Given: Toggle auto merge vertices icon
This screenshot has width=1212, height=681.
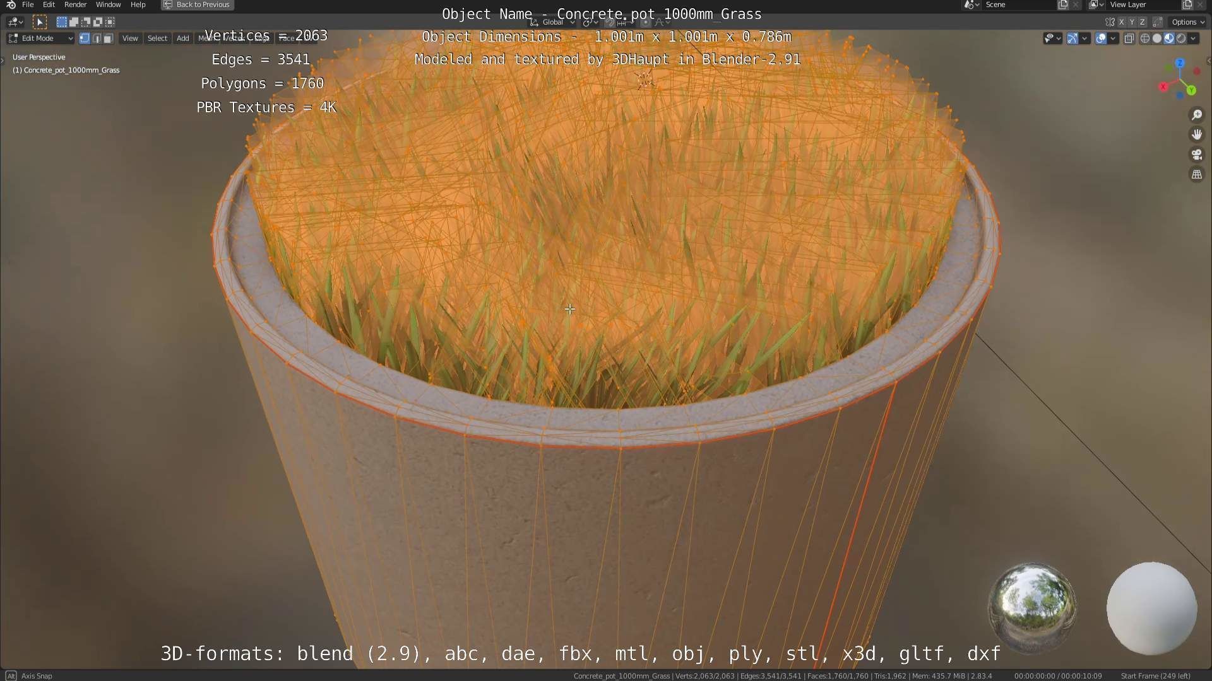Looking at the screenshot, I should (1158, 22).
